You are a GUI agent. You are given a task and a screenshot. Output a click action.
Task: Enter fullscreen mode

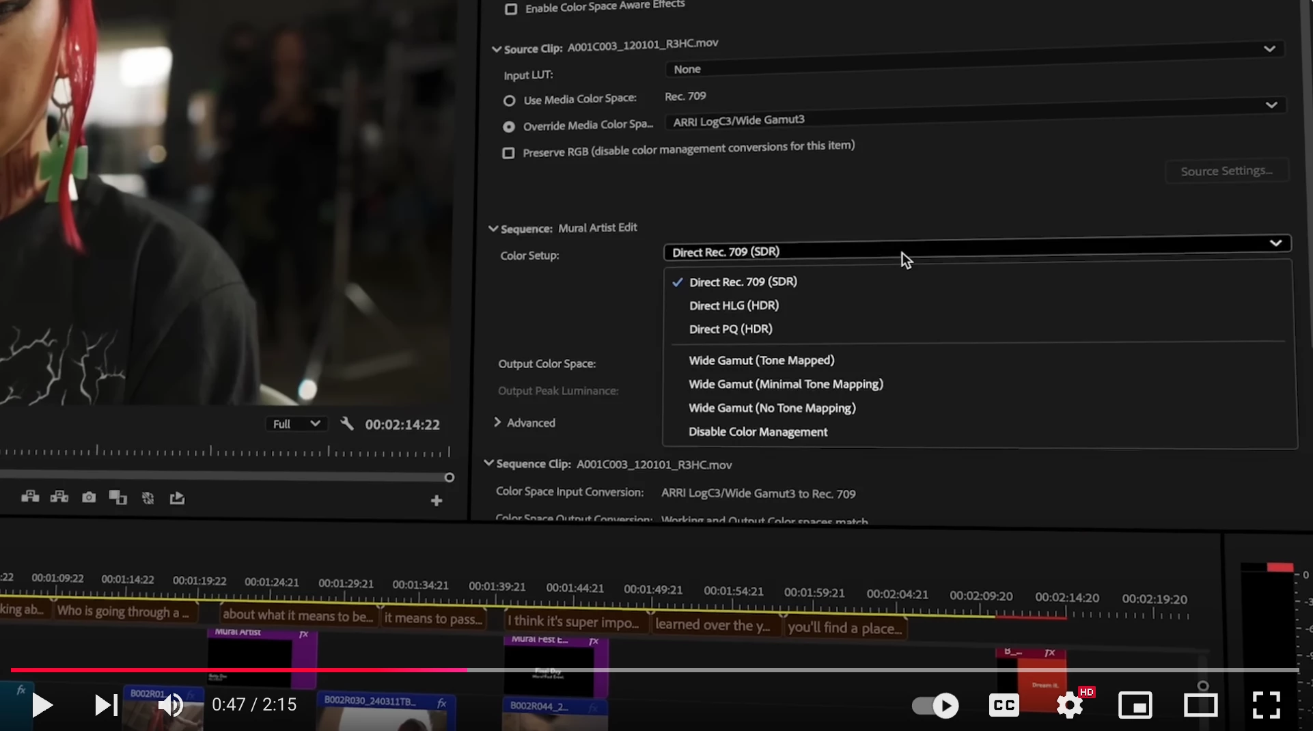tap(1266, 705)
